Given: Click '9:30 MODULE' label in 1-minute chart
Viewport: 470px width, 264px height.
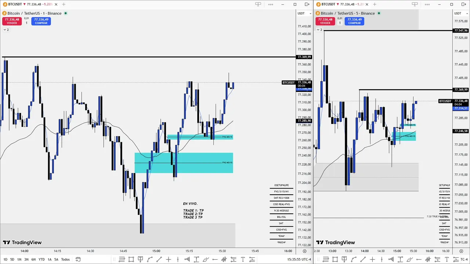Looking at the screenshot, I should tap(281, 210).
